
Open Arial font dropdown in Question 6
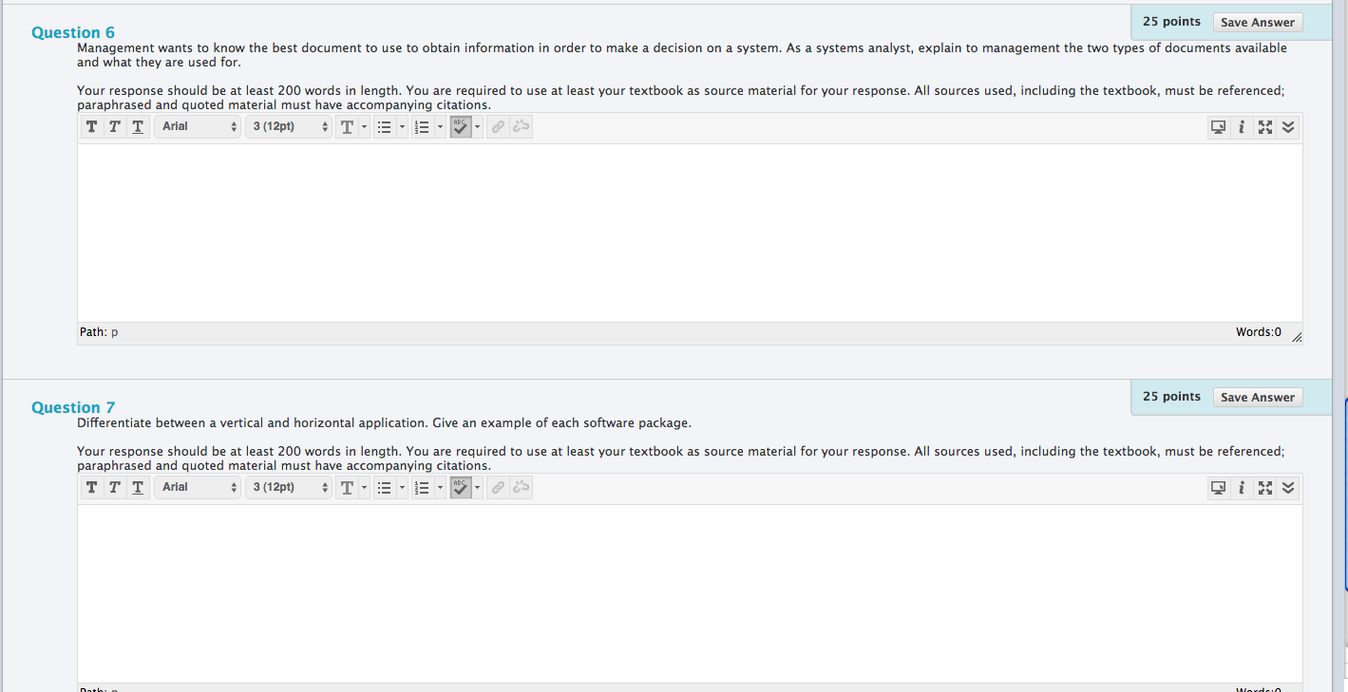point(199,127)
